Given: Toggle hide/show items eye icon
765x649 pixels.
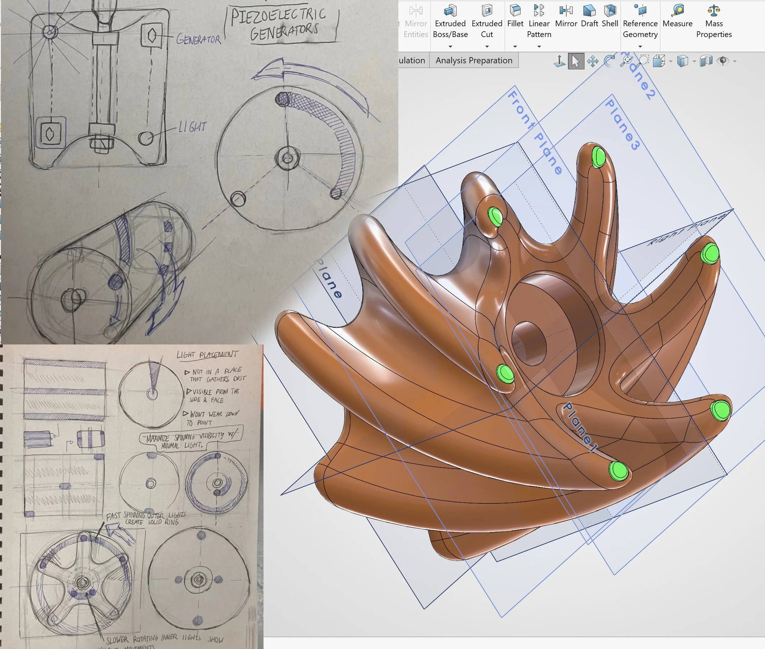Looking at the screenshot, I should click(x=723, y=61).
